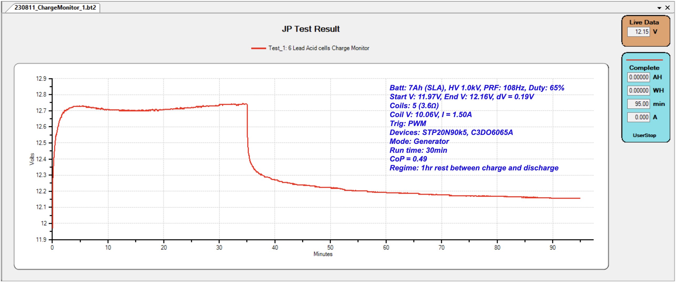Close the ChargeMonitor document tab
This screenshot has width=677, height=283.
[x=667, y=8]
